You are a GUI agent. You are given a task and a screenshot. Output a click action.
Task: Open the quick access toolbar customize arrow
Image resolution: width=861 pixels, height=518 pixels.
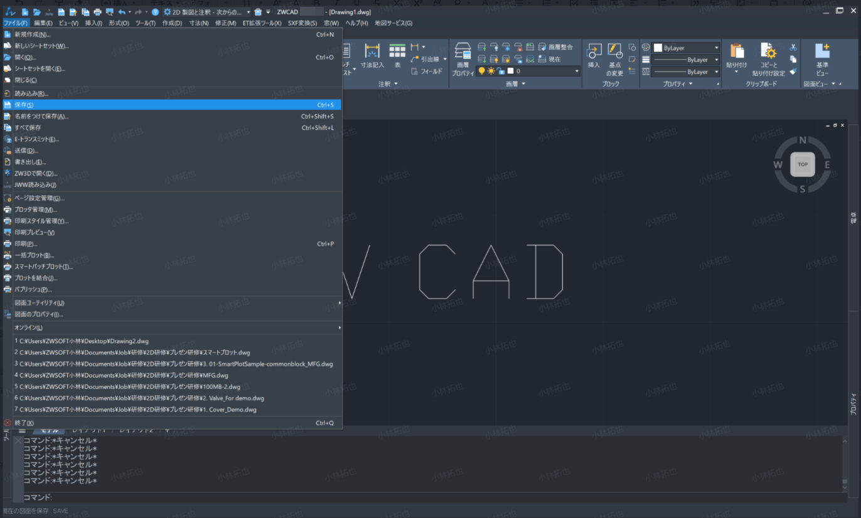coord(269,12)
